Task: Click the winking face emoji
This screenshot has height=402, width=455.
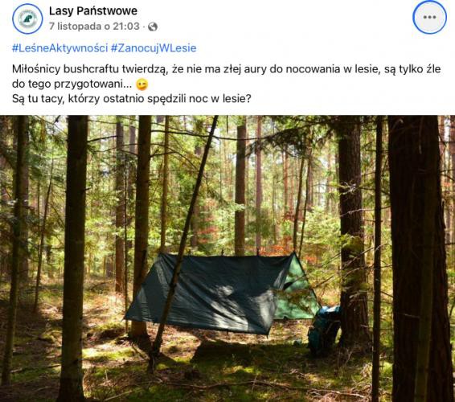Action: tap(142, 84)
